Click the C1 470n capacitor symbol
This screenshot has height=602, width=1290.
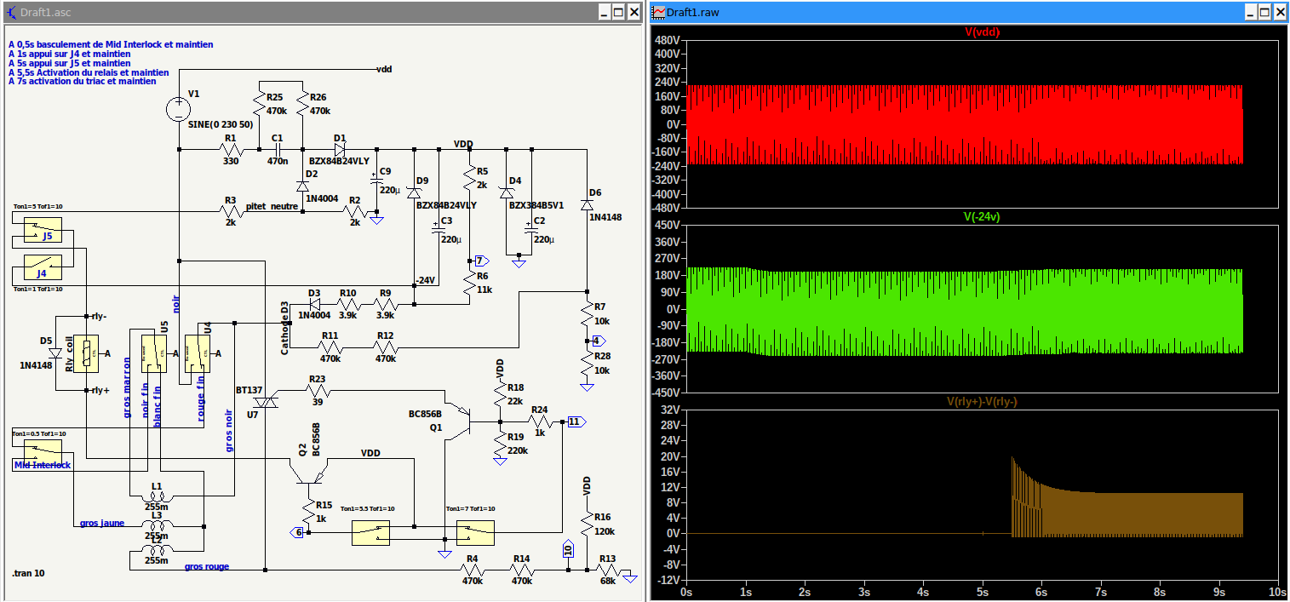[x=277, y=151]
